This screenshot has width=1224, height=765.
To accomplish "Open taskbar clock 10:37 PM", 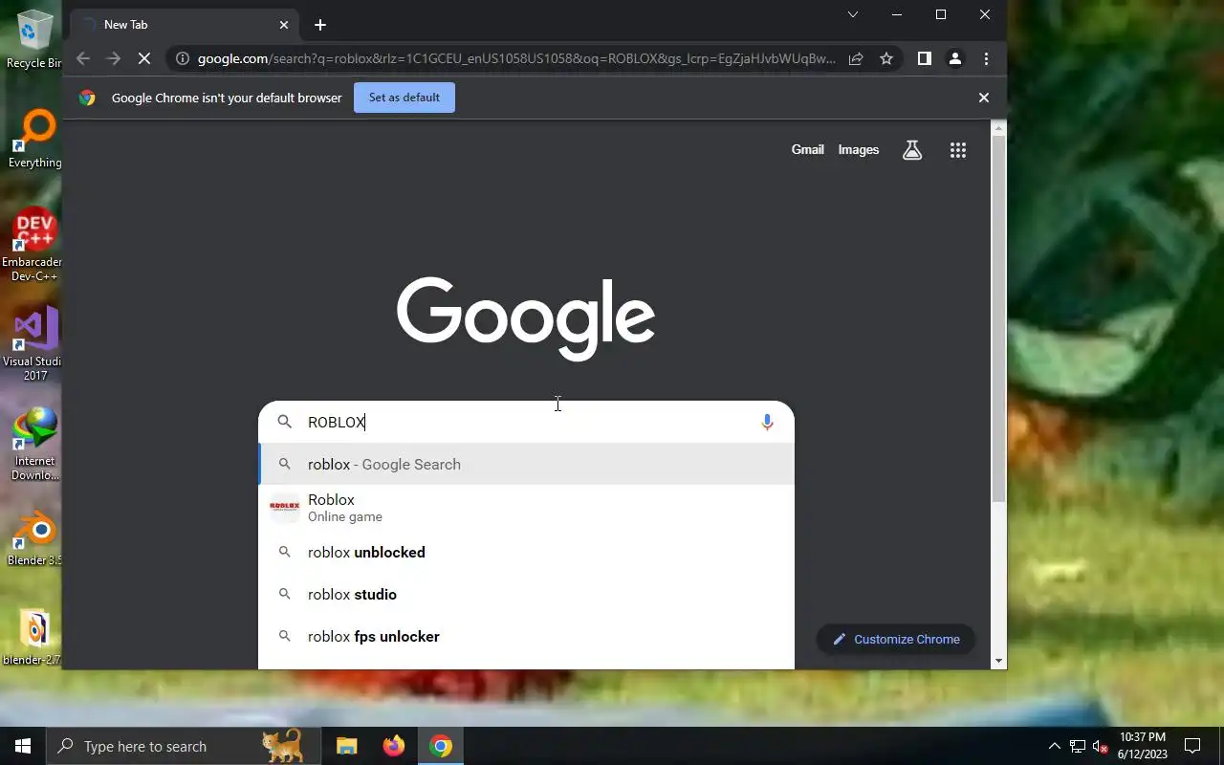I will [x=1143, y=746].
